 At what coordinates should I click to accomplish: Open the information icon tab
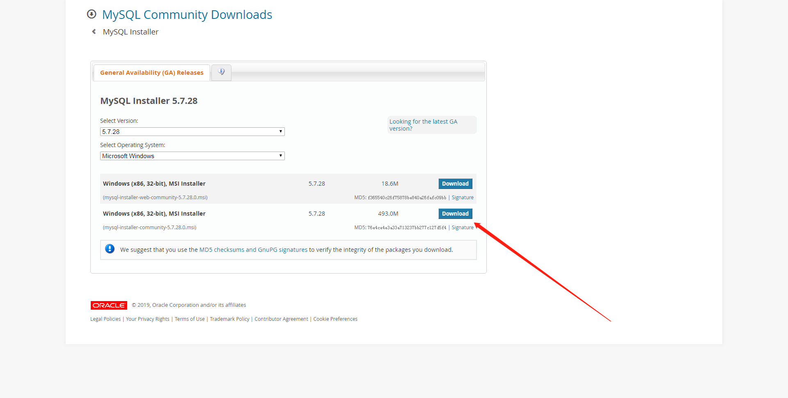(x=221, y=72)
